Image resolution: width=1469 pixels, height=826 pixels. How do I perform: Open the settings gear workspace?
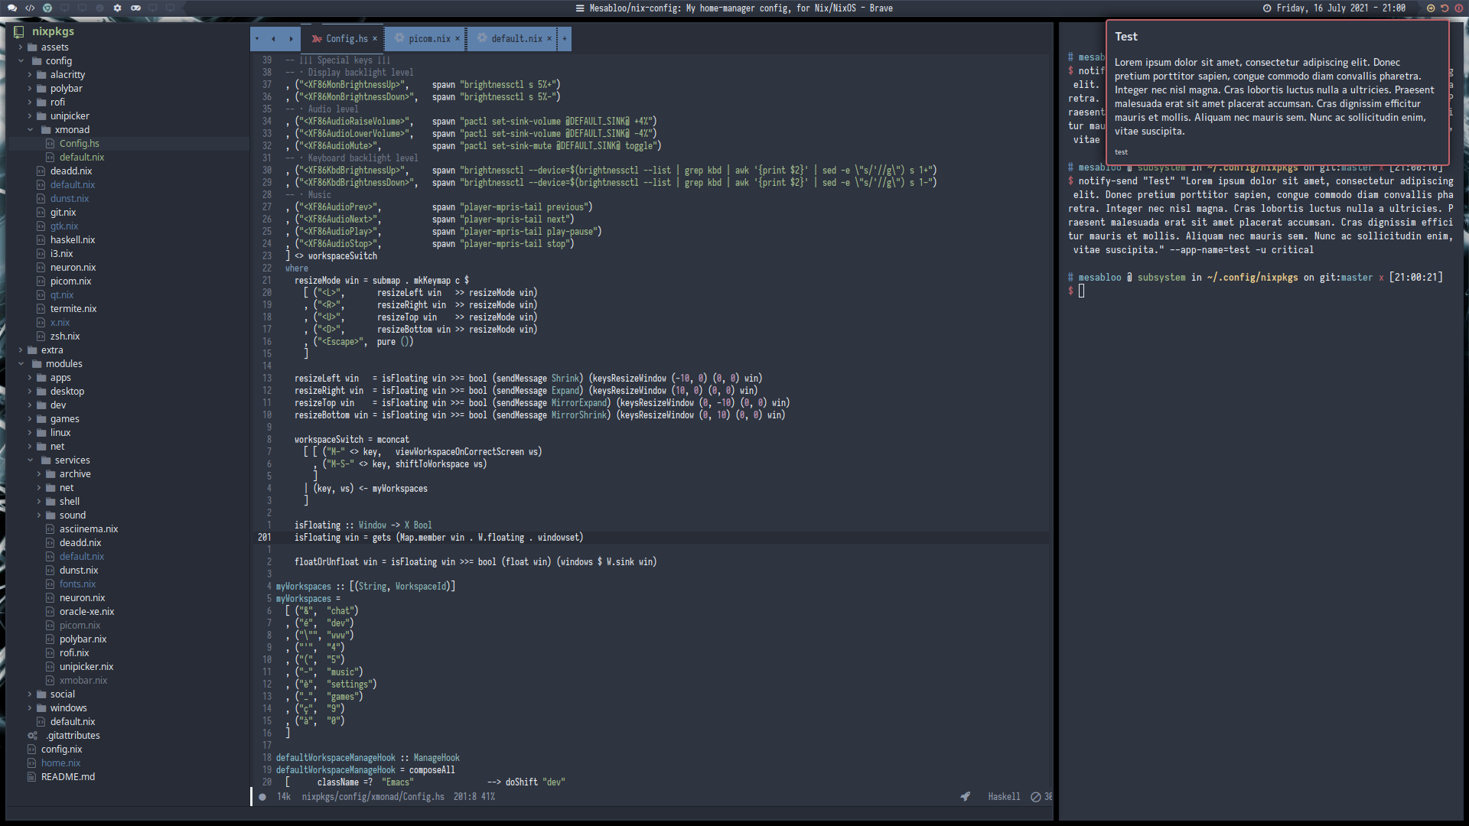pos(117,8)
